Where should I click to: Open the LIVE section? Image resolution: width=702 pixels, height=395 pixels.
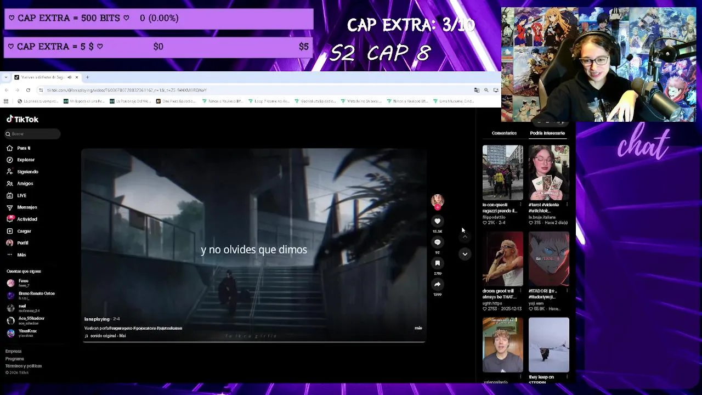click(16, 195)
